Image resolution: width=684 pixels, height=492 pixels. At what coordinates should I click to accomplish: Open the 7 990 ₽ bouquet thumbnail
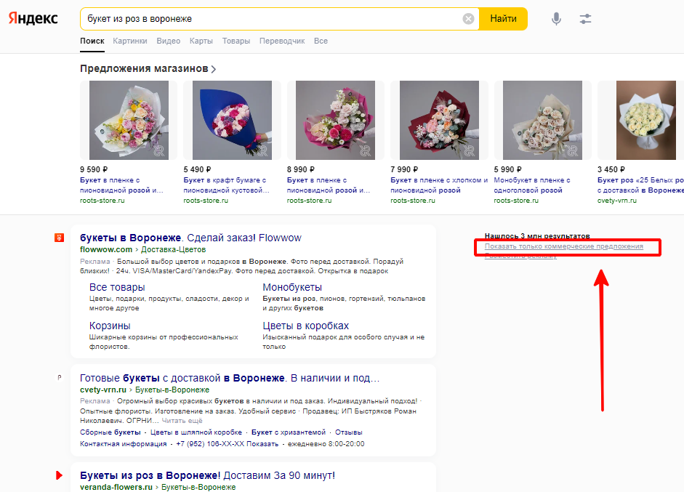(x=439, y=120)
